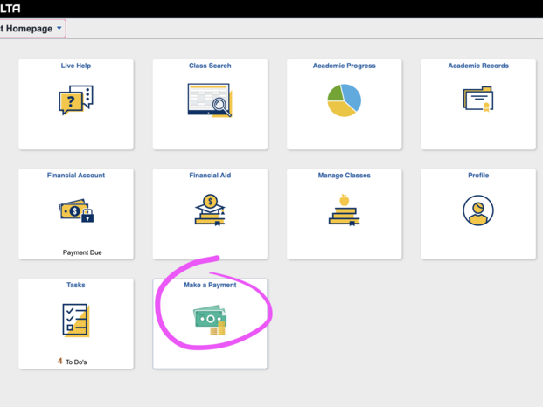543x407 pixels.
Task: Select the Academic Progress title link
Action: [345, 66]
